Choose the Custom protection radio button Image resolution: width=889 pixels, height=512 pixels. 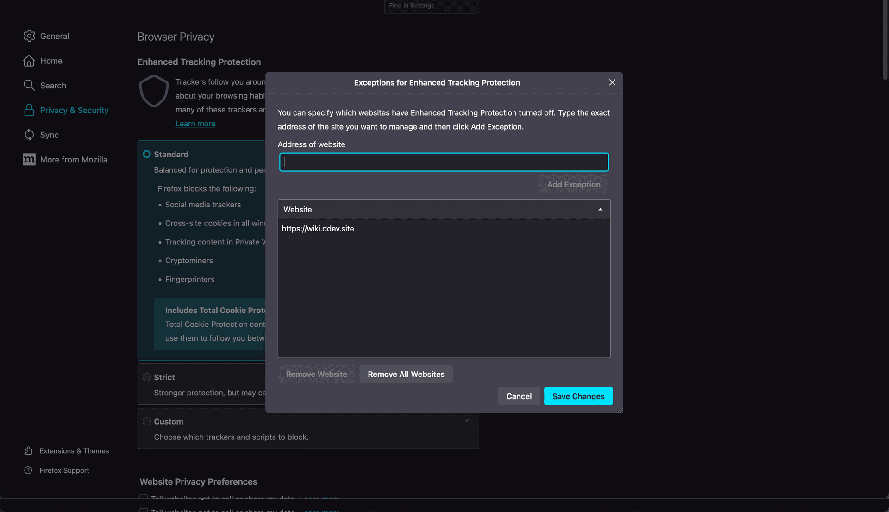click(146, 421)
